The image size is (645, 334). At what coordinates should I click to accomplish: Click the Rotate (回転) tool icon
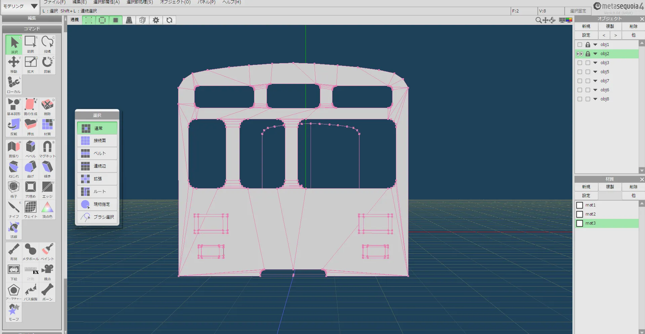[x=47, y=64]
